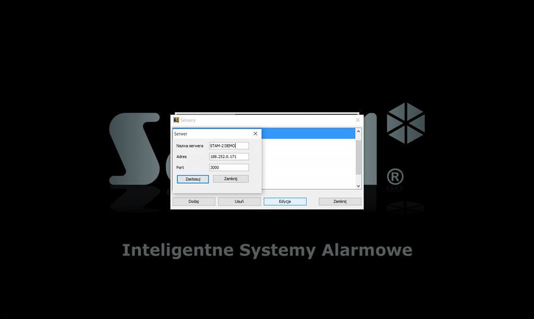534x319 pixels.
Task: Click the Inteligentne Systemy Alarmowe tagline
Action: click(x=267, y=250)
